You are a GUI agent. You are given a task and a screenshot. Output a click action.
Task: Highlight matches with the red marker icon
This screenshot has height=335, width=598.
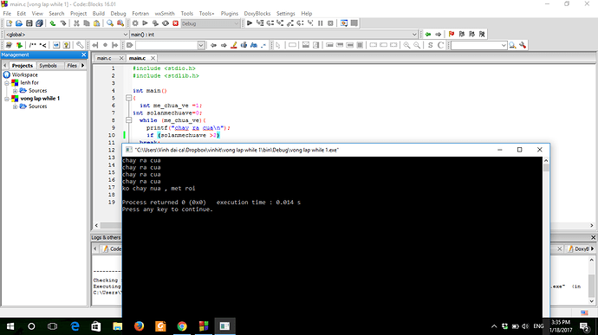click(x=234, y=45)
